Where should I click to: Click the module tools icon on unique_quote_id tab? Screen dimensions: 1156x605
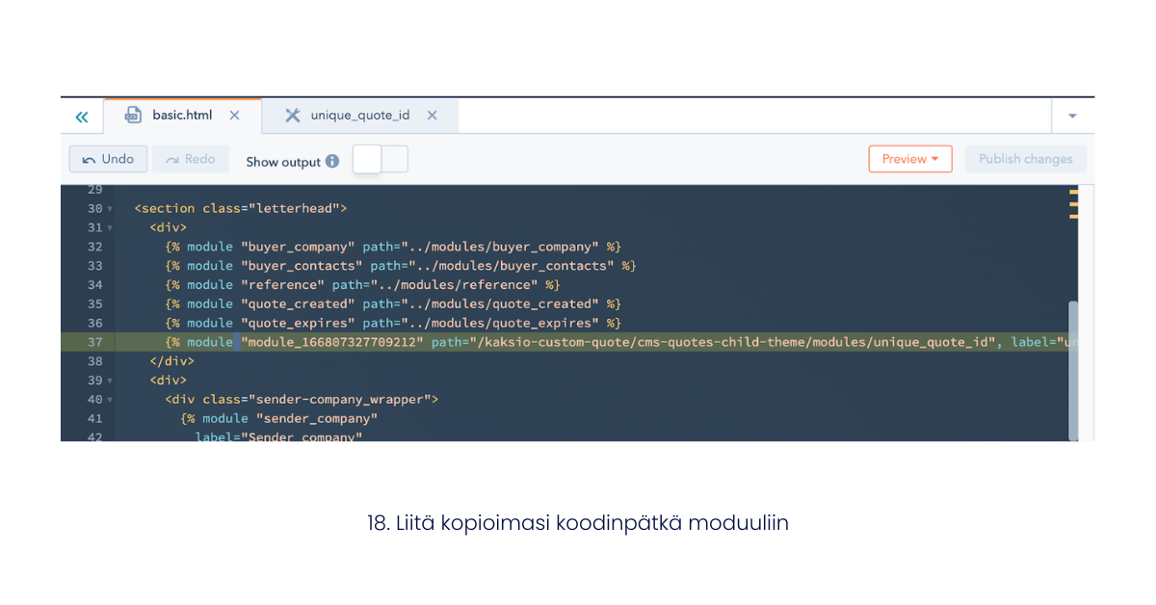pyautogui.click(x=292, y=116)
